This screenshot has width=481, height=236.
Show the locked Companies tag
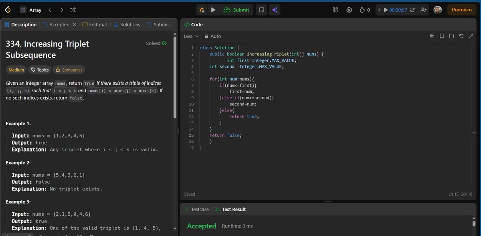click(x=69, y=70)
